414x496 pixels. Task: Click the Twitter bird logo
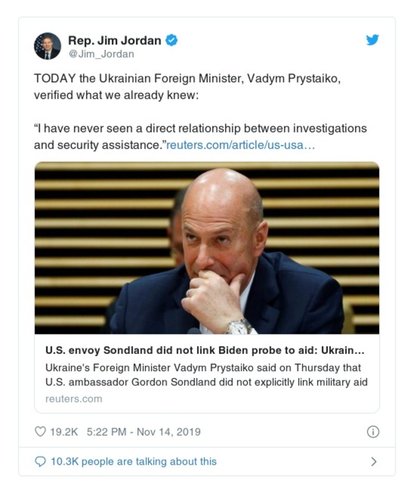click(x=372, y=40)
